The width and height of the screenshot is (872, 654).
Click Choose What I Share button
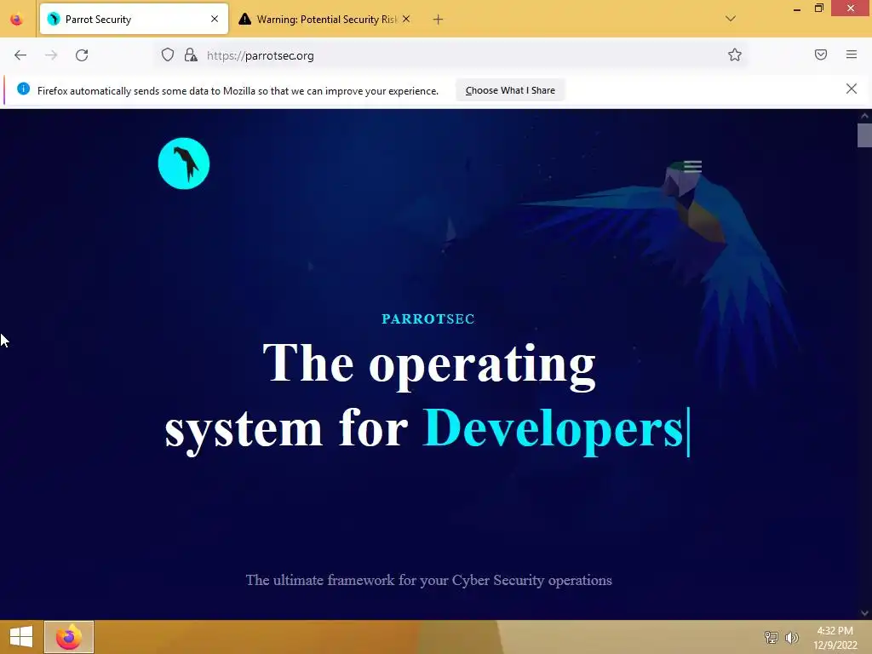click(510, 90)
